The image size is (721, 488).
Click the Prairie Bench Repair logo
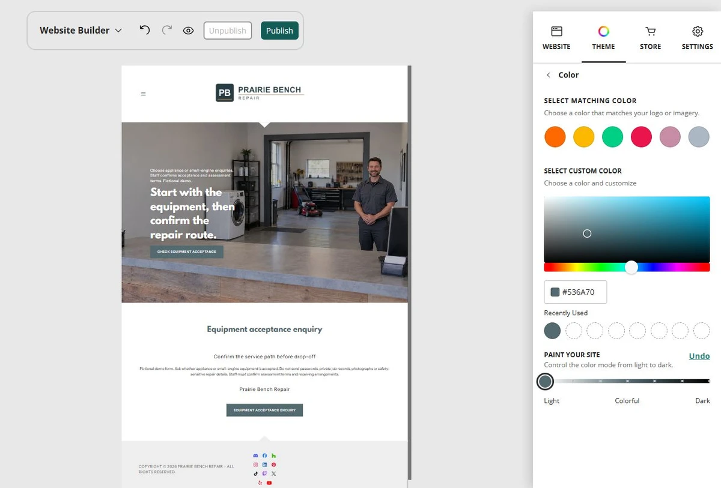click(260, 92)
